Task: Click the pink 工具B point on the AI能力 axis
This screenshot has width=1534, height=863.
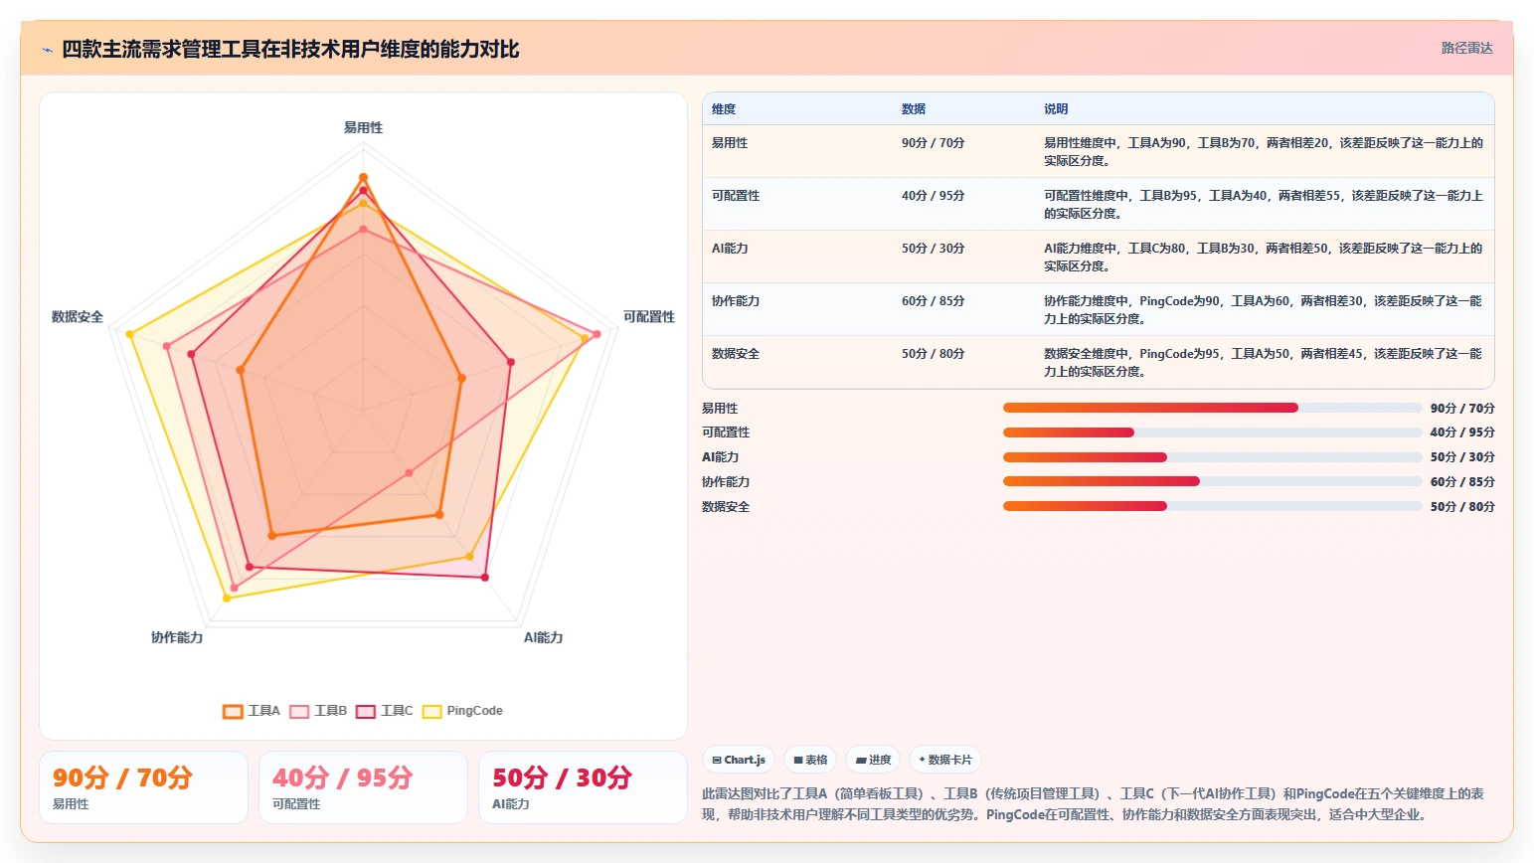Action: (409, 473)
